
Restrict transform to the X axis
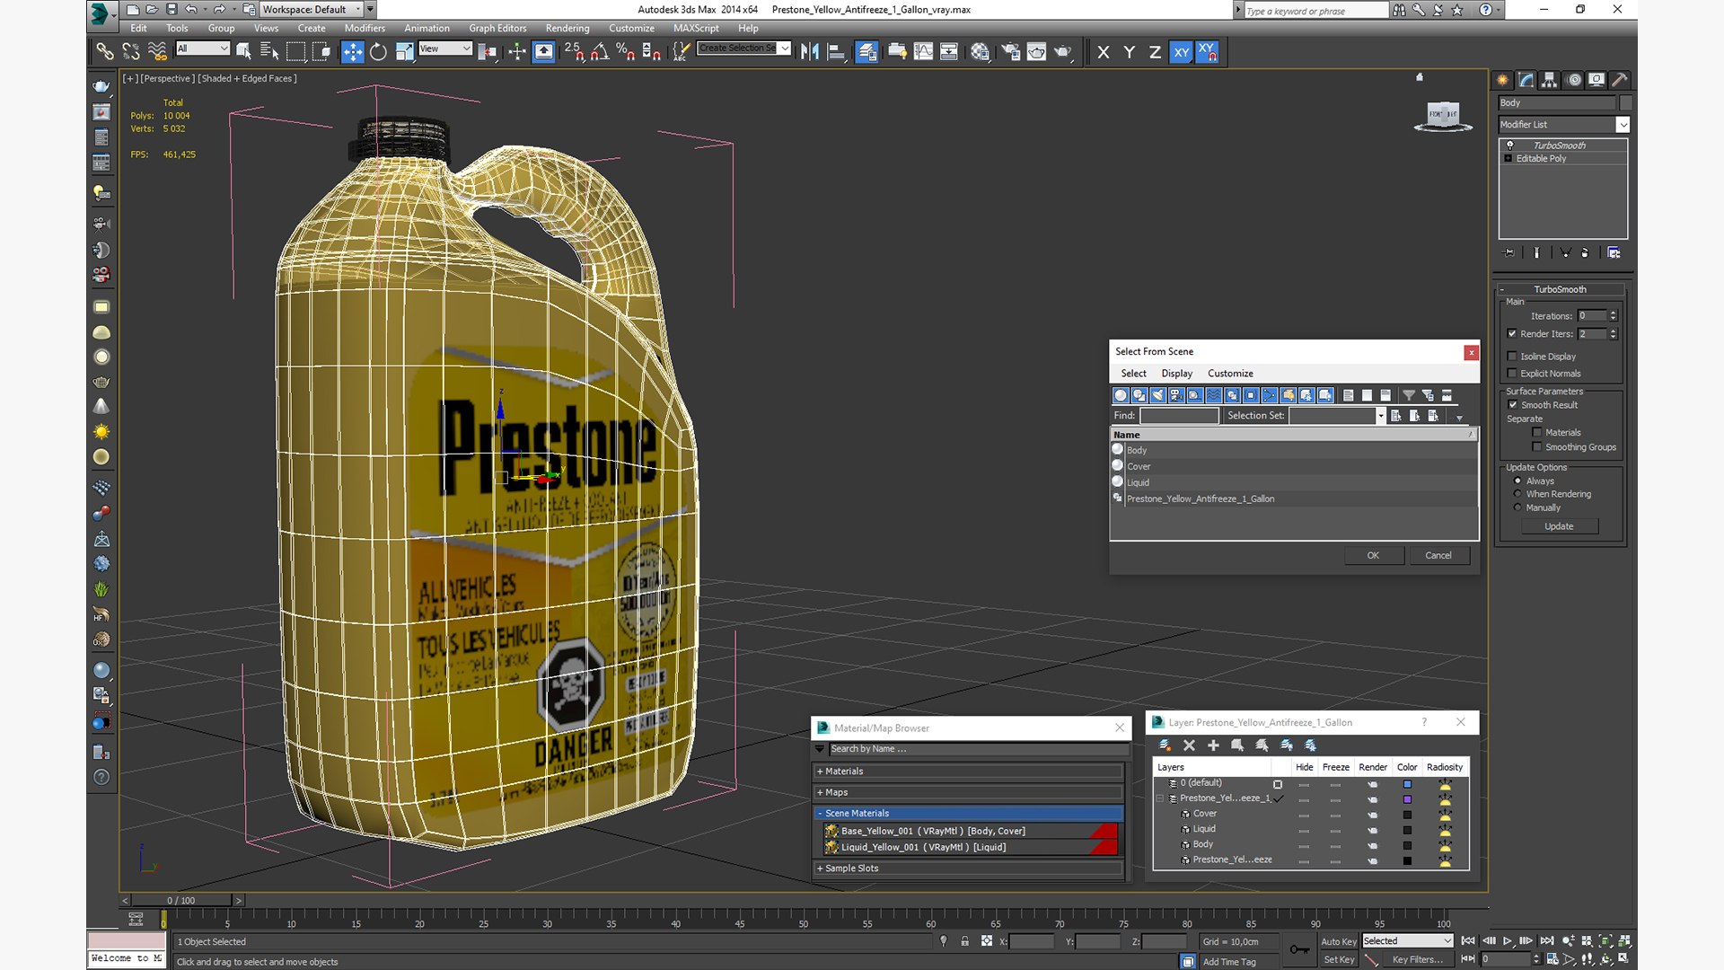pyautogui.click(x=1103, y=52)
